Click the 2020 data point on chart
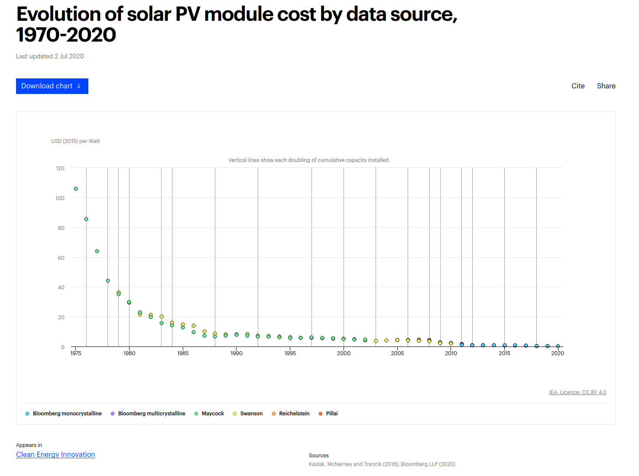This screenshot has width=639, height=476. 558,346
